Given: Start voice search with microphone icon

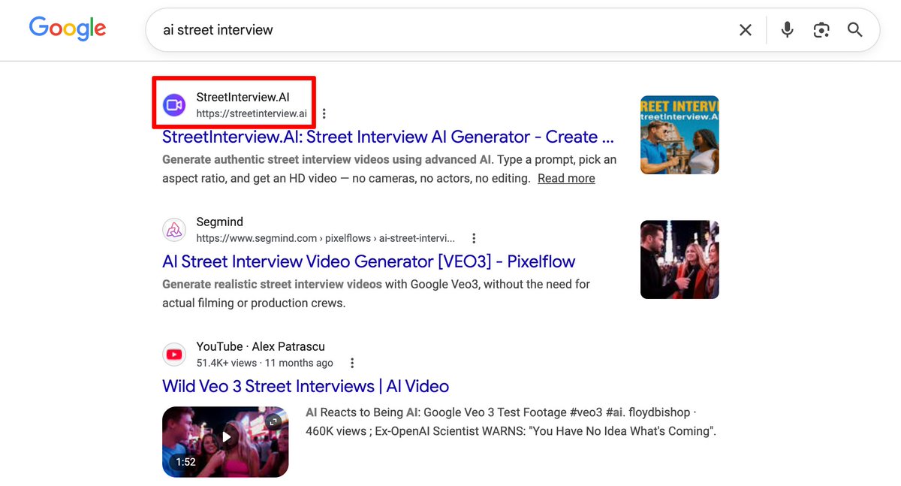Looking at the screenshot, I should 787,30.
